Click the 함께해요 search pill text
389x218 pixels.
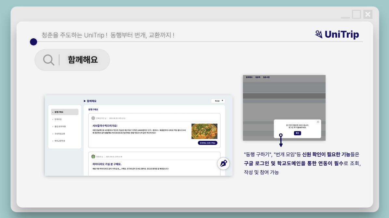click(x=83, y=60)
